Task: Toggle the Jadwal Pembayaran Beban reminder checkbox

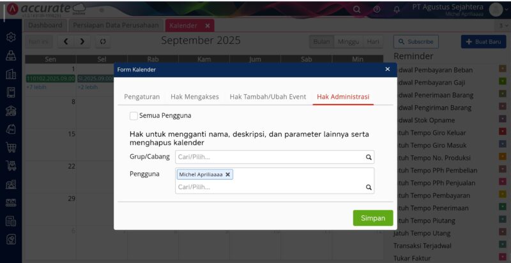Action: pyautogui.click(x=502, y=69)
